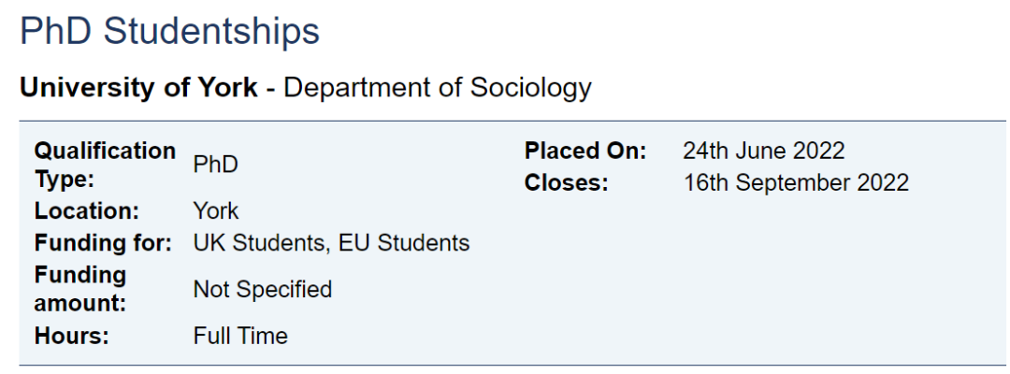
Task: Click the dash between university and department
Action: (270, 88)
